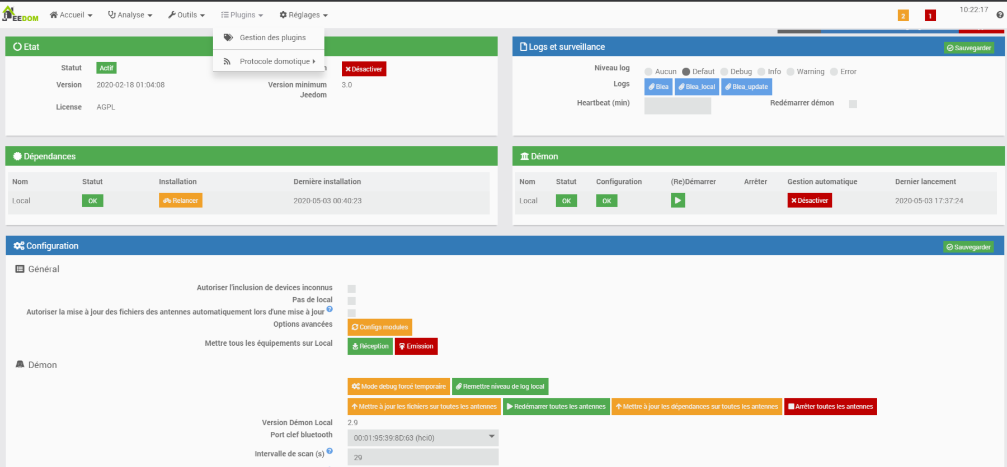
Task: Expand the Réglages menu
Action: tap(303, 15)
